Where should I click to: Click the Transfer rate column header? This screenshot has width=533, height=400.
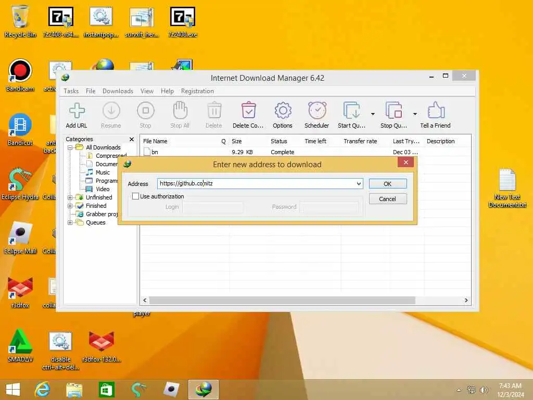point(360,141)
